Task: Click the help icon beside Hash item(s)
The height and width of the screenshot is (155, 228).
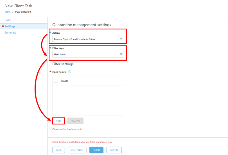Action: pos(70,72)
